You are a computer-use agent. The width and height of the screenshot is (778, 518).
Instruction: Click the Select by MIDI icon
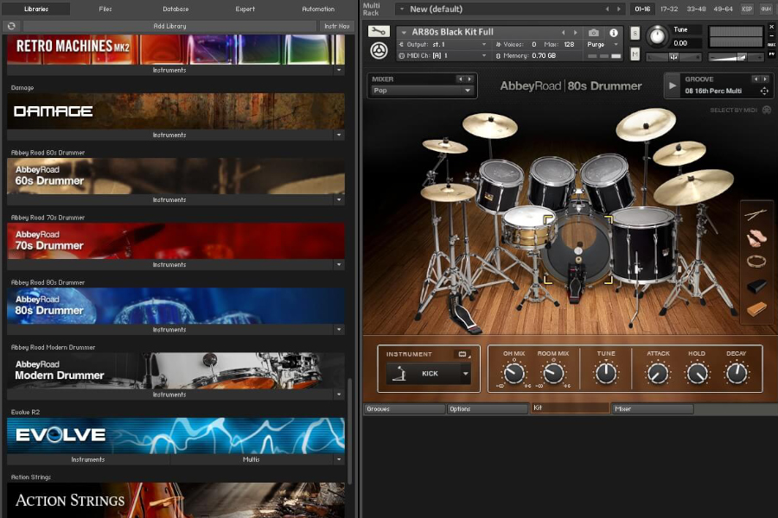tap(767, 110)
